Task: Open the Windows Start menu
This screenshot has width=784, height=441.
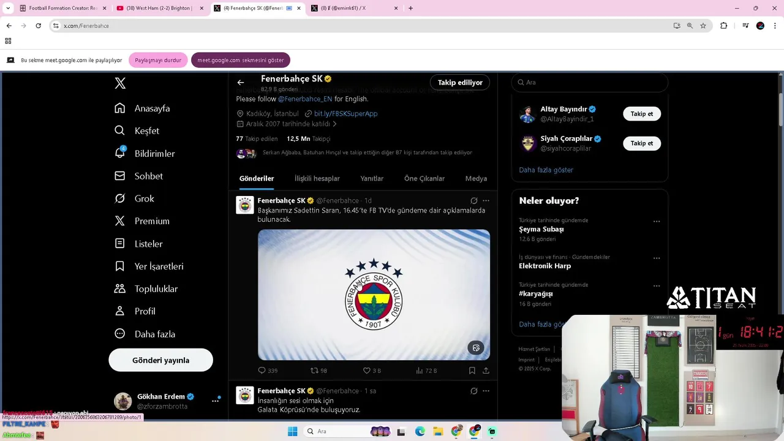Action: 292,431
